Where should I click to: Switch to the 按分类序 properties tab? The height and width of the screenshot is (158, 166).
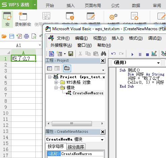(x=76, y=147)
